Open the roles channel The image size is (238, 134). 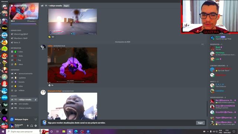coord(24,86)
